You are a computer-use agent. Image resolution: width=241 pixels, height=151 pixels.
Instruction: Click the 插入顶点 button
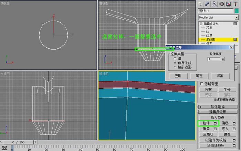[218, 118]
